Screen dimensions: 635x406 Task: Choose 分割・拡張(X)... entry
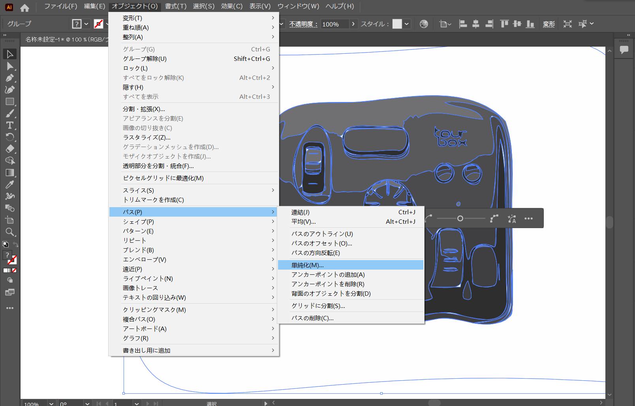coord(194,109)
